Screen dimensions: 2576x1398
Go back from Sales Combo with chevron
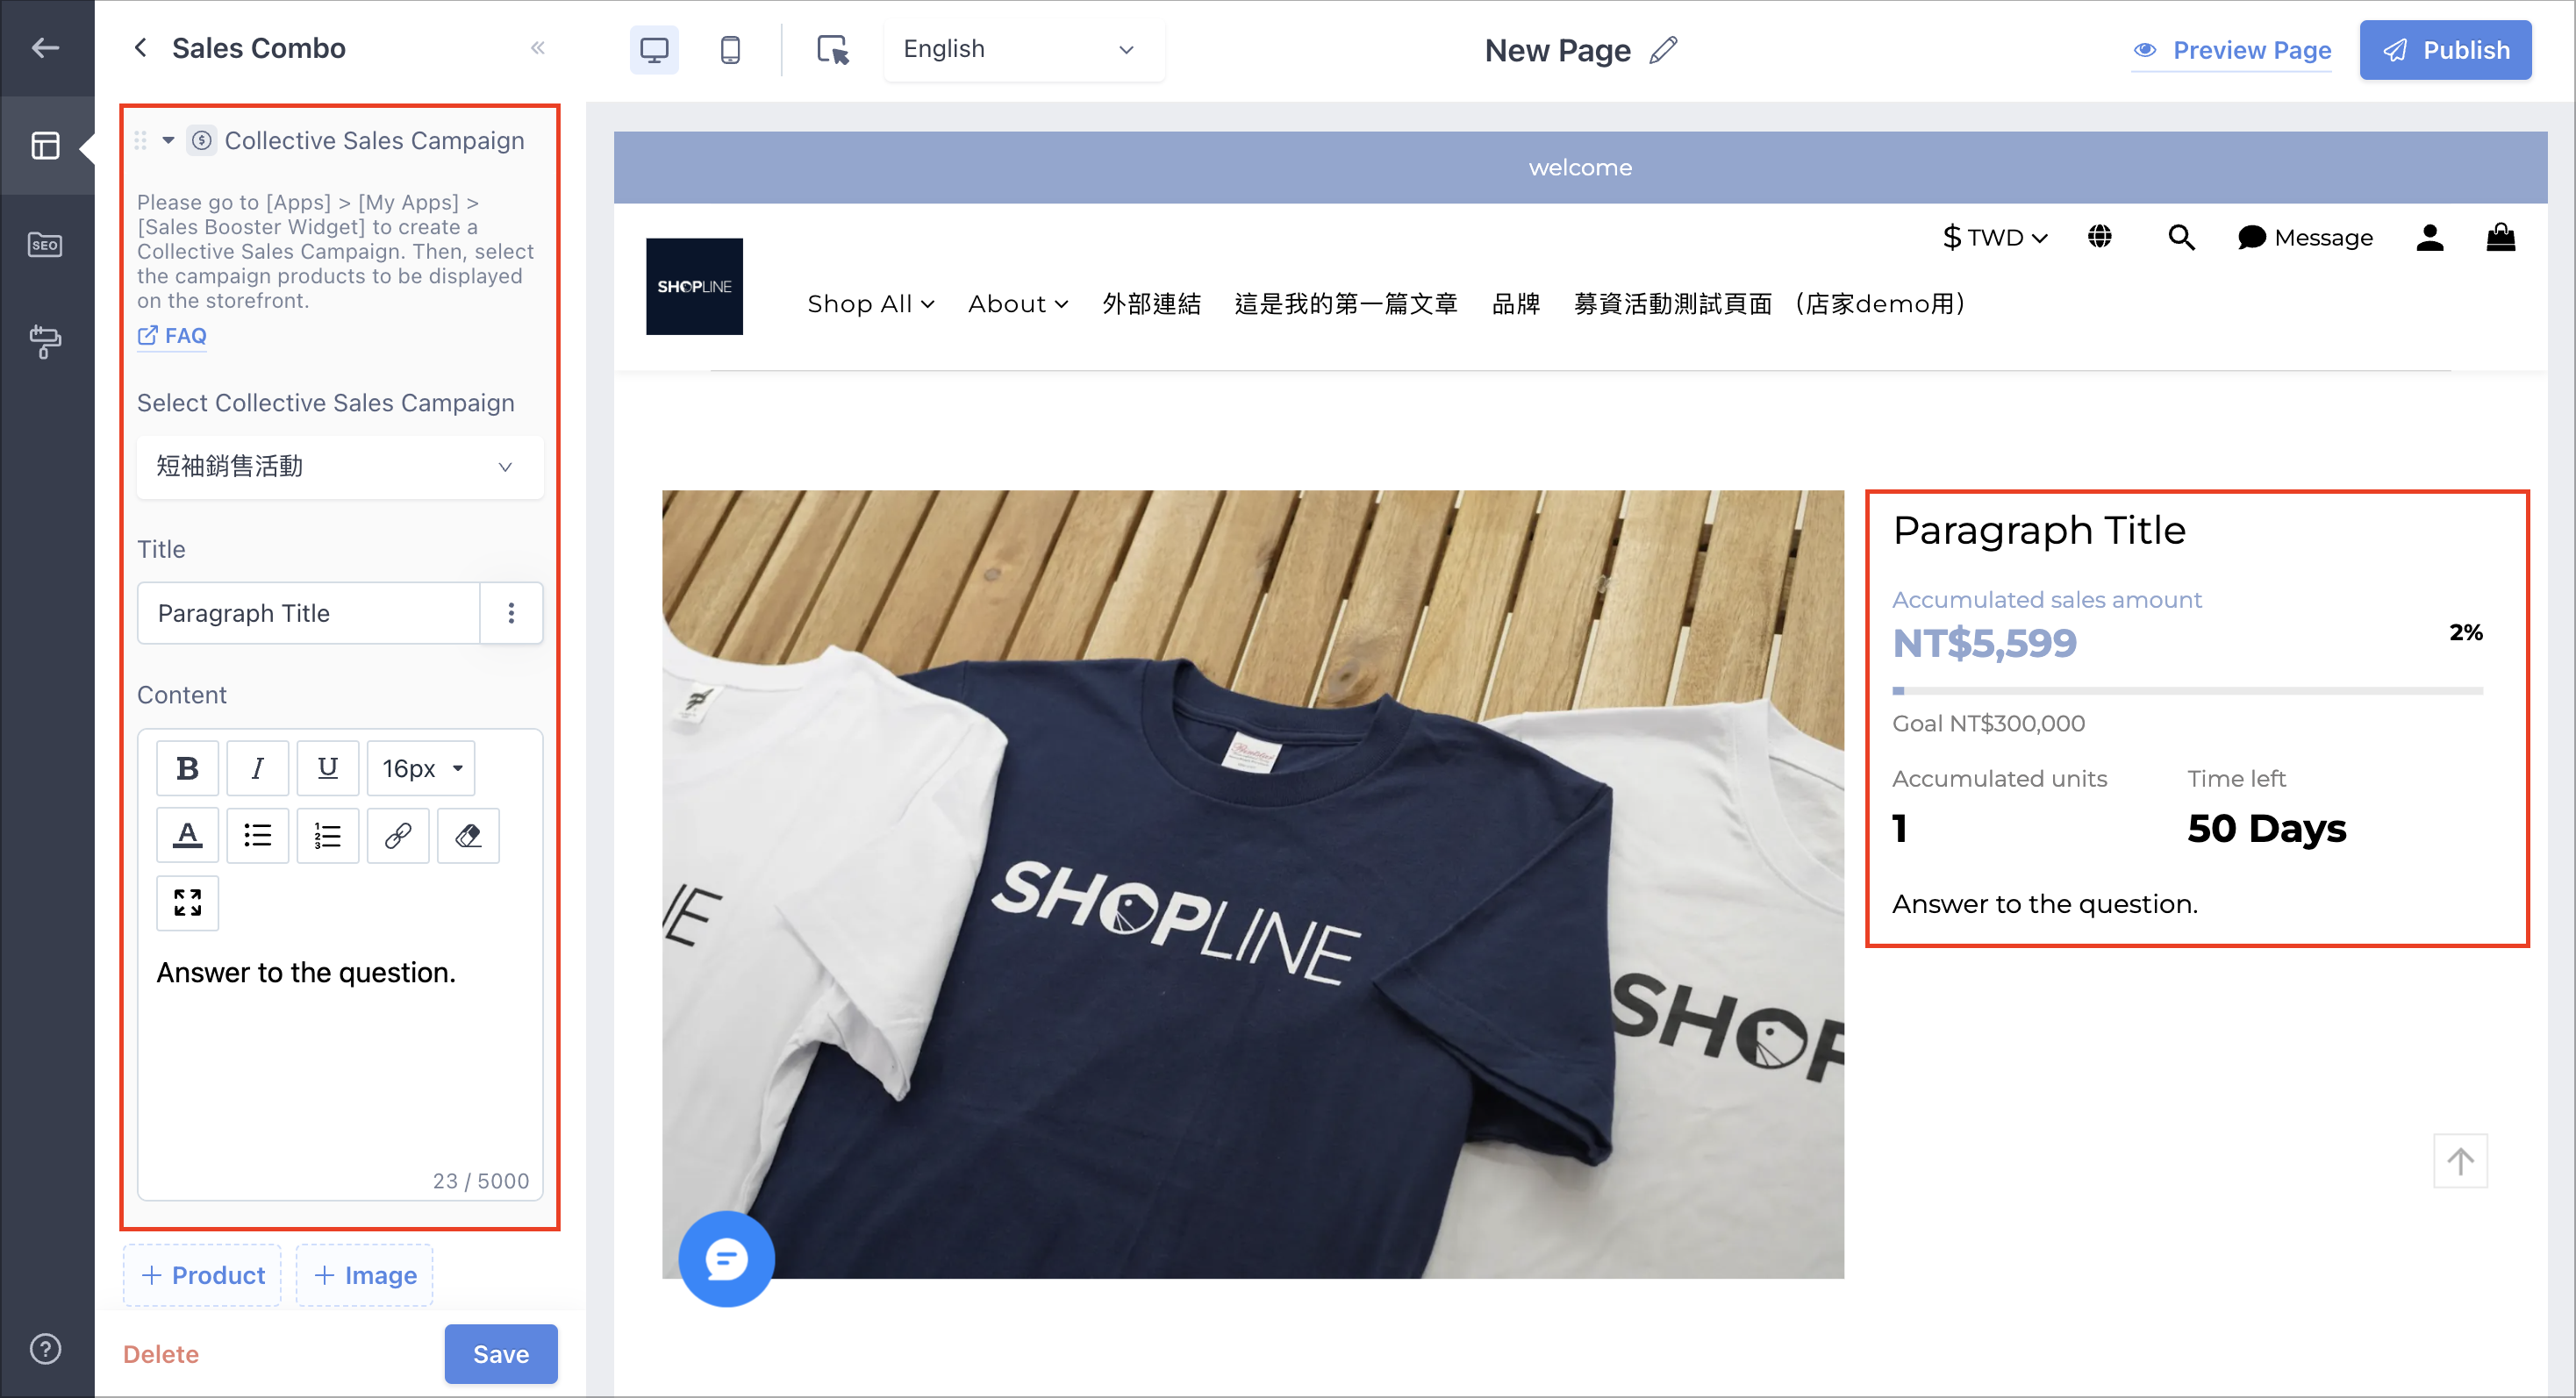(141, 47)
